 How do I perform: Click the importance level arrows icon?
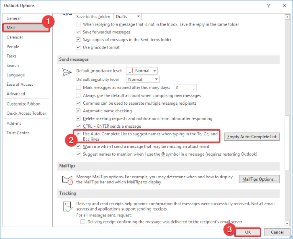coord(131,71)
